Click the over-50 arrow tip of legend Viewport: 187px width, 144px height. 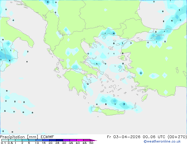coord(93,140)
